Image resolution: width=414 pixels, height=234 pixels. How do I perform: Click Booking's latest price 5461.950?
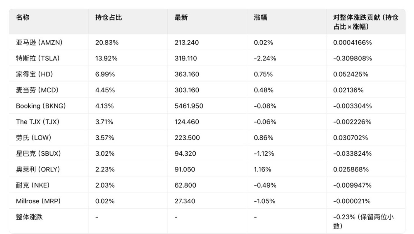point(189,106)
